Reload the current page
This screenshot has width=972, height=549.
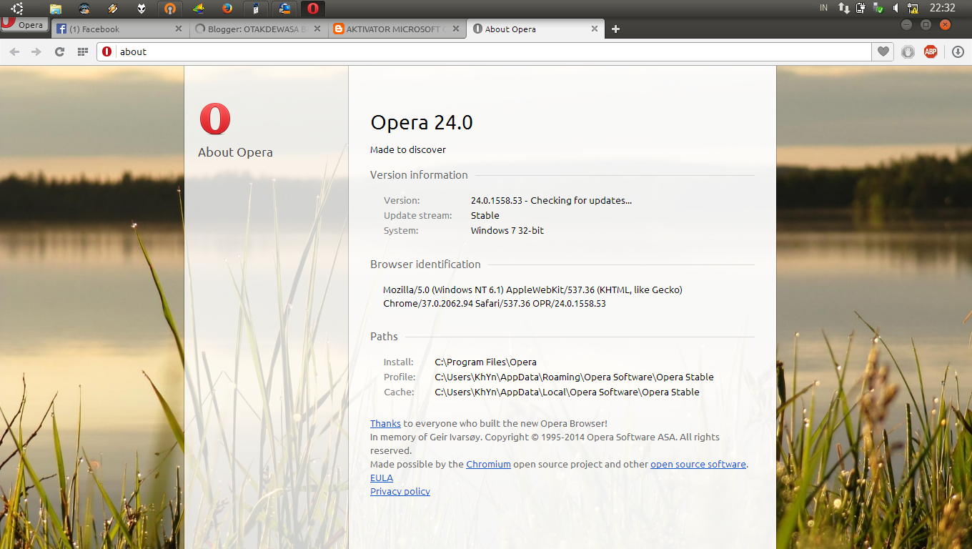pyautogui.click(x=60, y=51)
